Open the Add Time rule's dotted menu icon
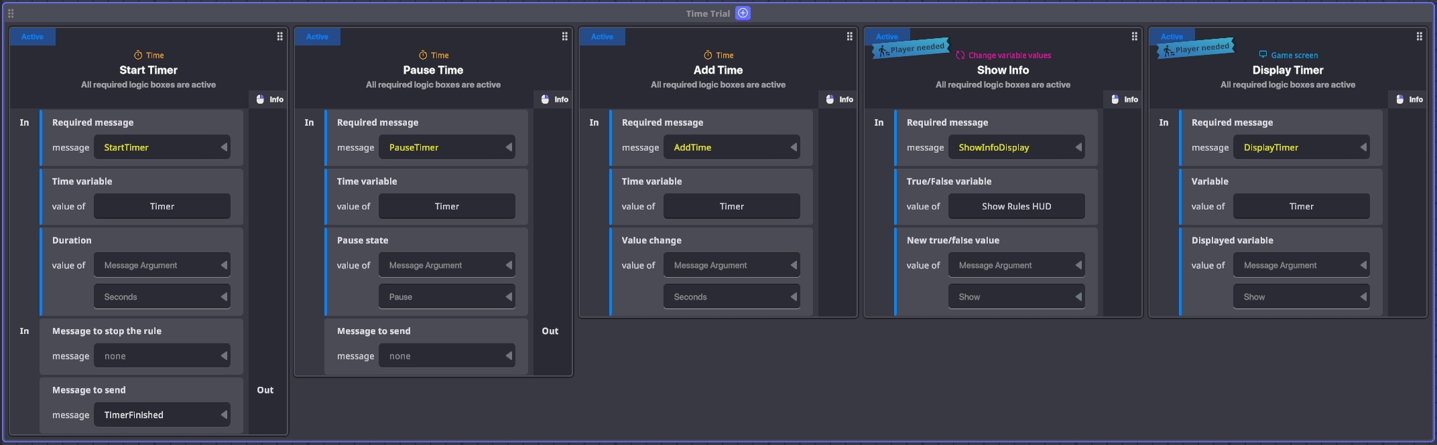The height and width of the screenshot is (445, 1437). [x=849, y=37]
